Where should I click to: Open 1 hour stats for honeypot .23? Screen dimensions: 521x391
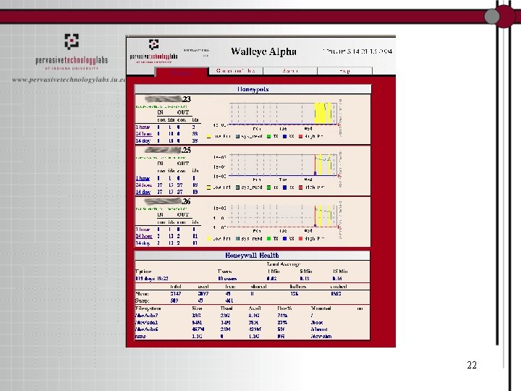143,127
